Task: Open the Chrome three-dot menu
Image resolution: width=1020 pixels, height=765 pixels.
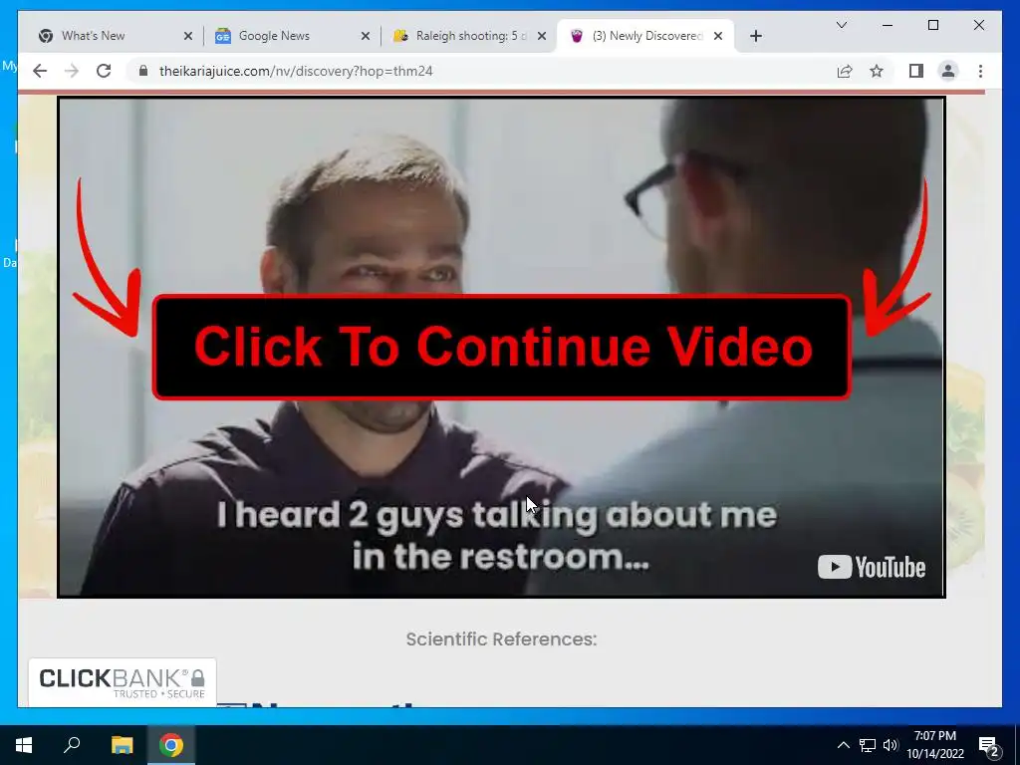Action: 980,71
